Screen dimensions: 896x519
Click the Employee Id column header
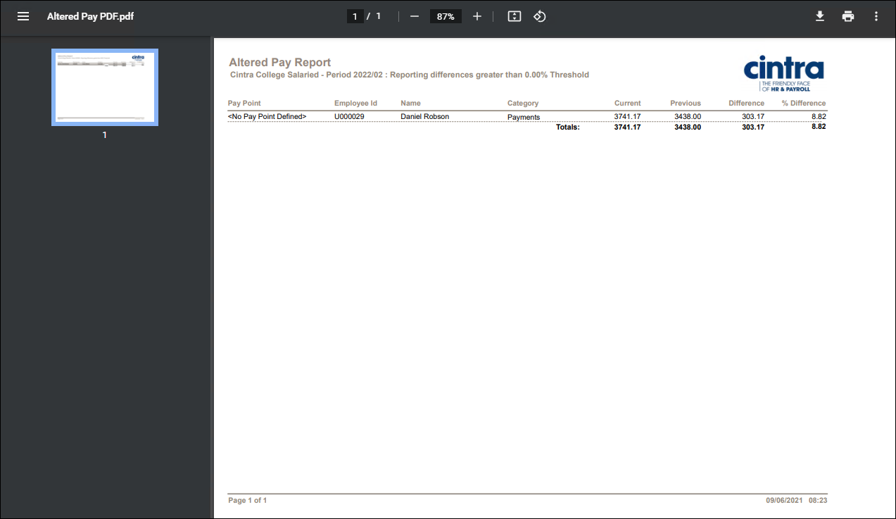tap(355, 103)
